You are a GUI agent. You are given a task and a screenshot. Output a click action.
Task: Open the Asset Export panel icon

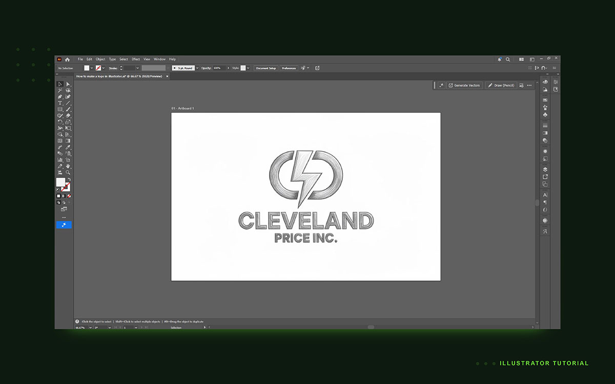click(x=545, y=177)
